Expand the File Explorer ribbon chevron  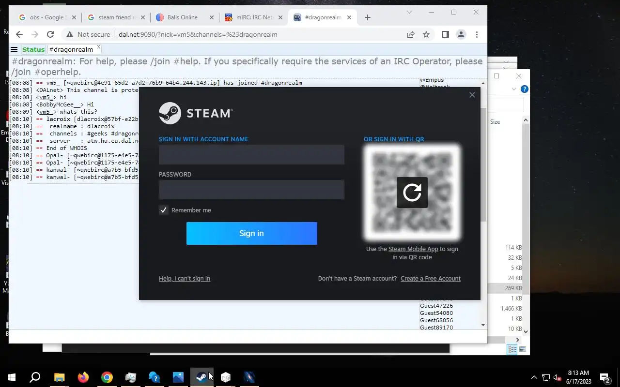point(514,89)
